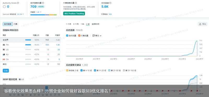The height and width of the screenshot is (97, 209).
Task: Click the 全世界 traffic share bar
Action: [x=28, y=40]
